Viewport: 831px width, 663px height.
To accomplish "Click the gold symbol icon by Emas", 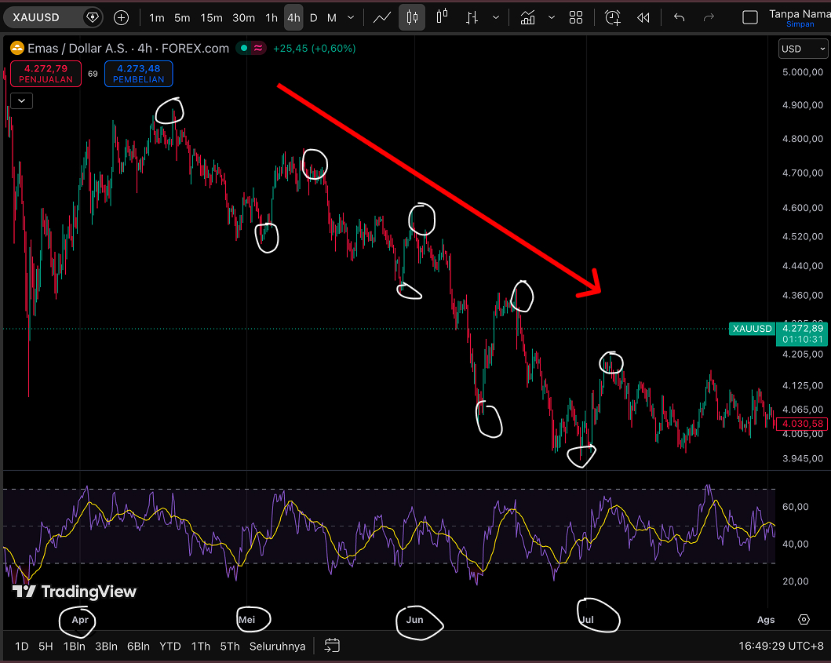I will 17,48.
